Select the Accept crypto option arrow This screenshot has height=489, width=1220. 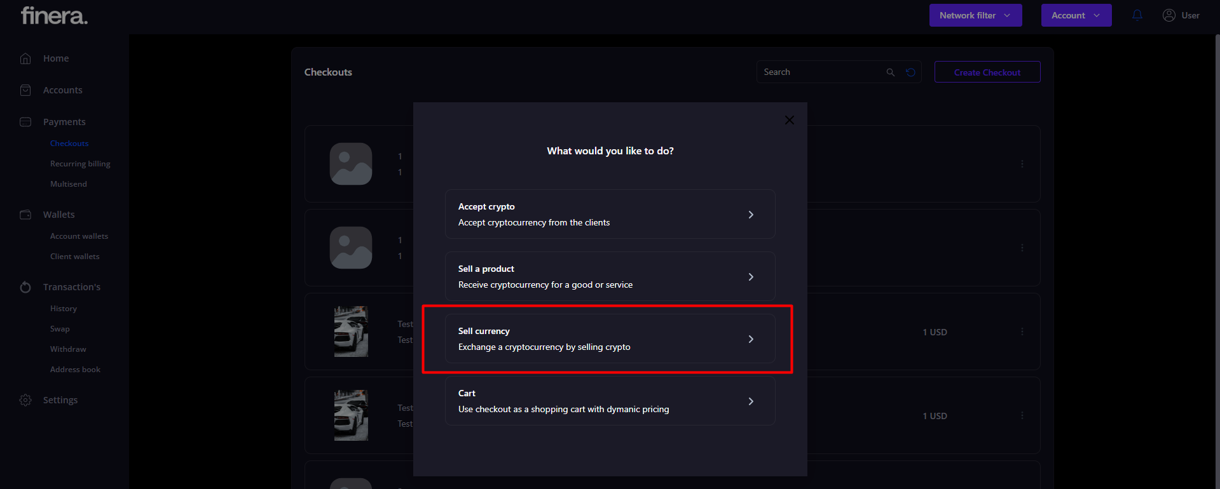751,215
